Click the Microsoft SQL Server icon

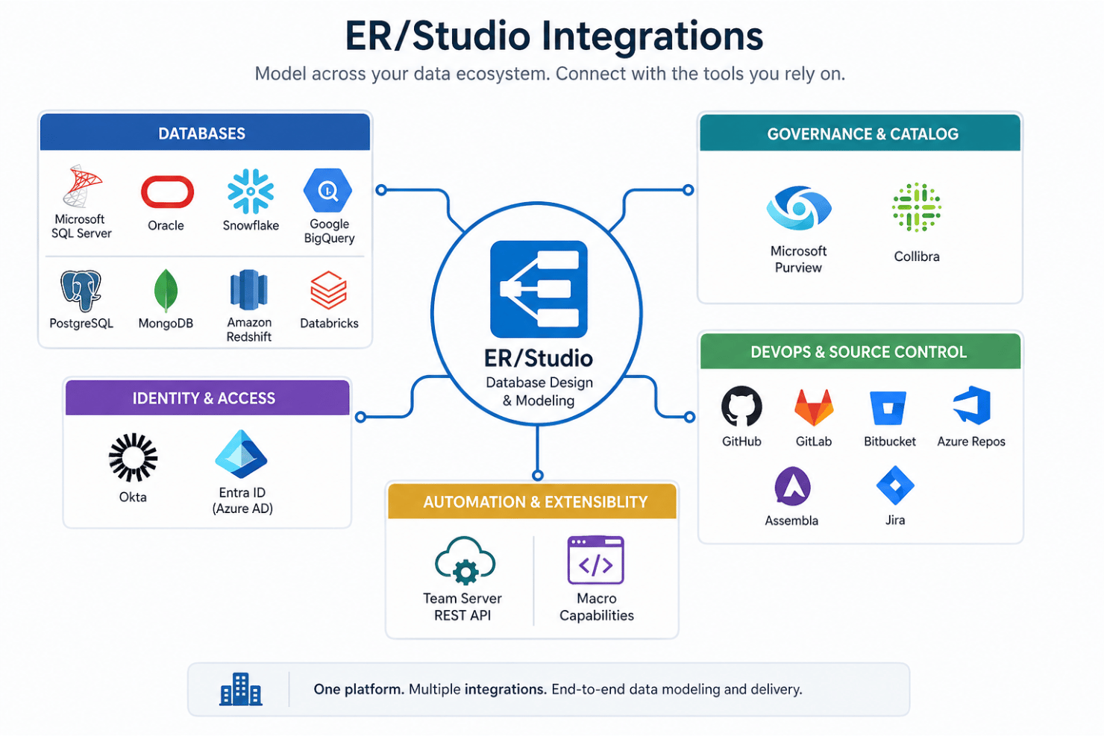[82, 186]
